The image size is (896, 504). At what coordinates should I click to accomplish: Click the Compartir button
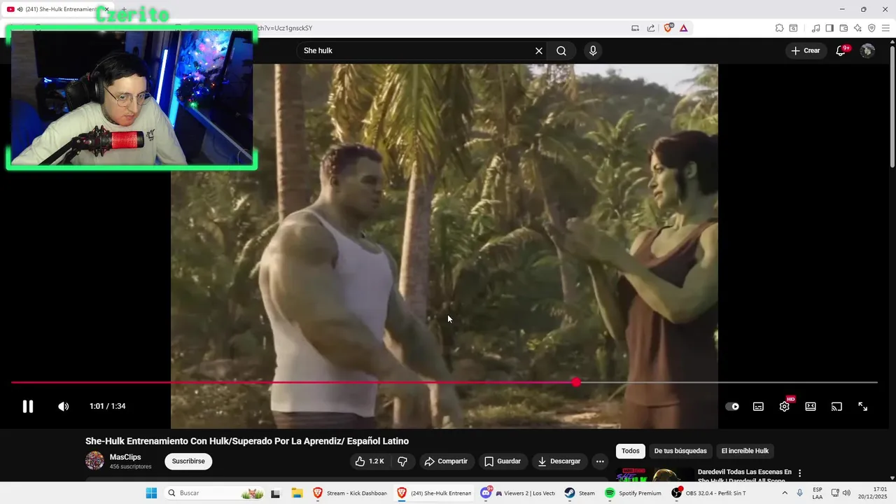click(x=446, y=461)
